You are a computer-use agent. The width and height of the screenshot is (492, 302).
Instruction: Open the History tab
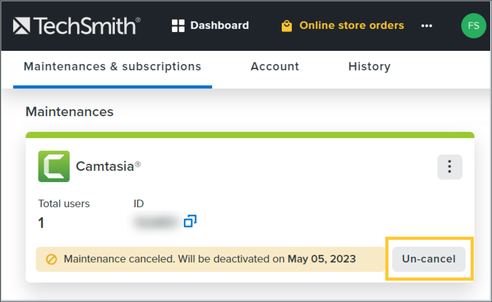pyautogui.click(x=369, y=66)
